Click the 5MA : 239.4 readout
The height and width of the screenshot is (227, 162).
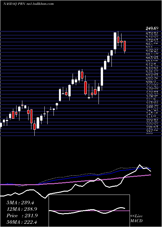coord(20,203)
